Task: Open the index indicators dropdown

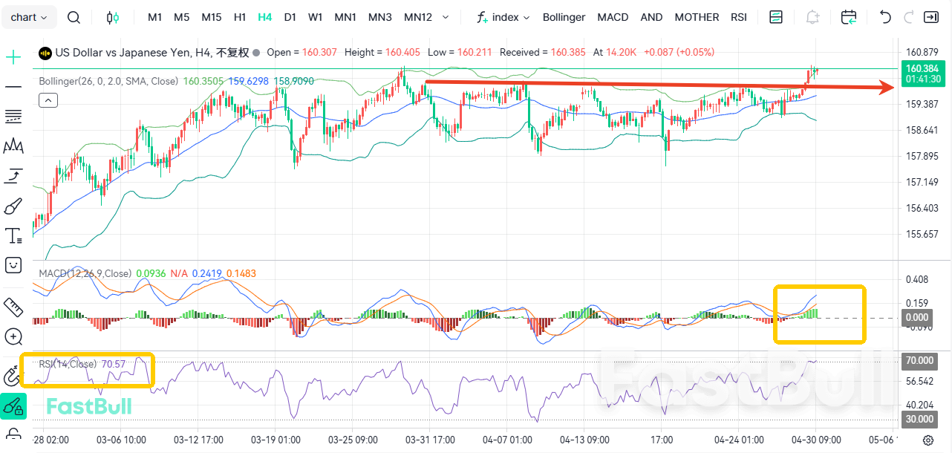Action: [504, 17]
